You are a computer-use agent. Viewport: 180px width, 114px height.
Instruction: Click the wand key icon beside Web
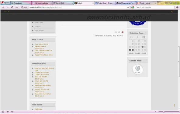click(x=17, y=7)
